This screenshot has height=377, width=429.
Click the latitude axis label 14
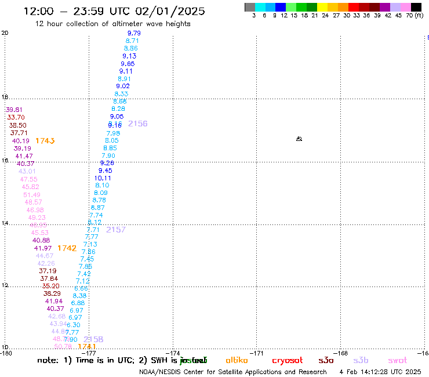point(5,223)
